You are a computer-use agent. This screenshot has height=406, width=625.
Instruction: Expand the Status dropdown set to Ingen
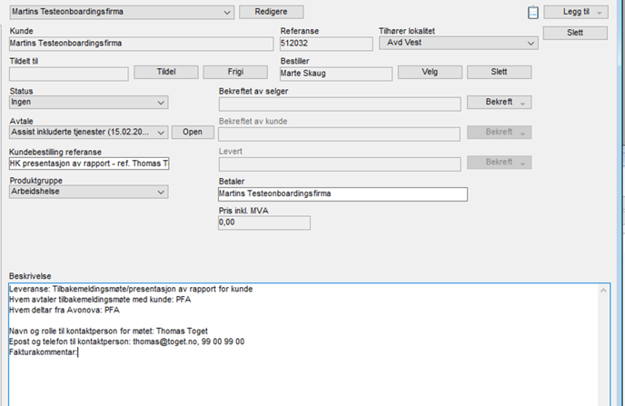161,103
